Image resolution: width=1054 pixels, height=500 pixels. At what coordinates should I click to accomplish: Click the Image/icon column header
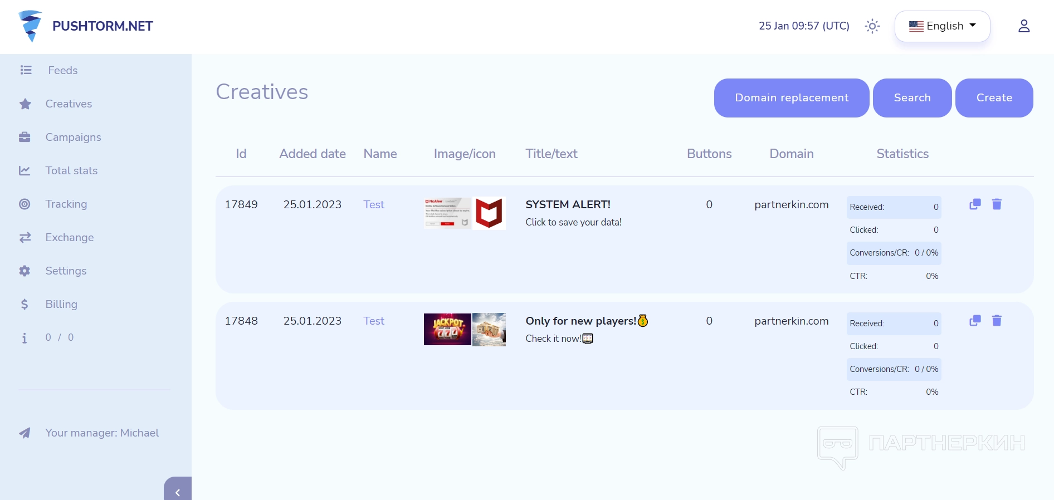[465, 154]
